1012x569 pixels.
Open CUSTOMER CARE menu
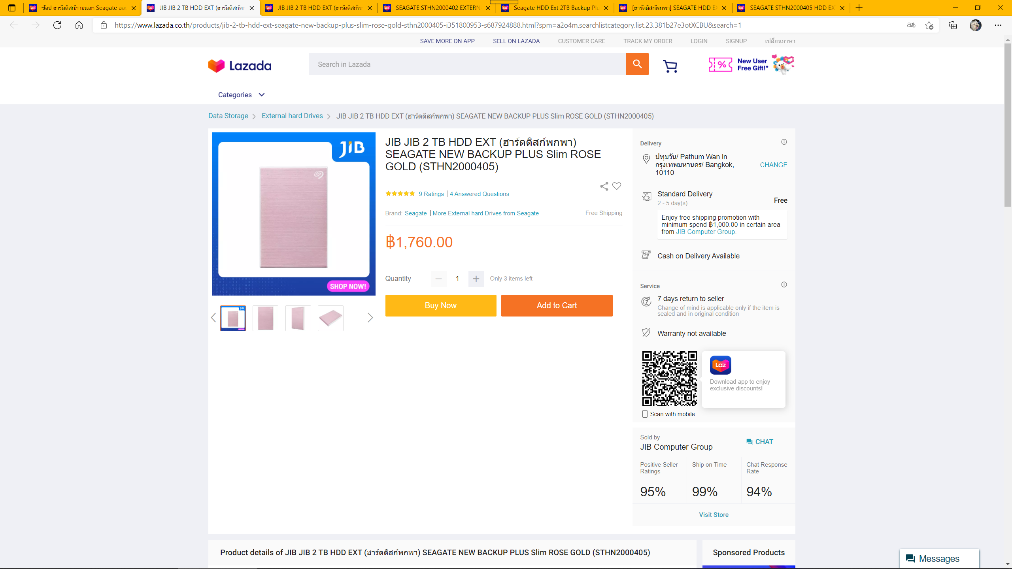(x=582, y=41)
